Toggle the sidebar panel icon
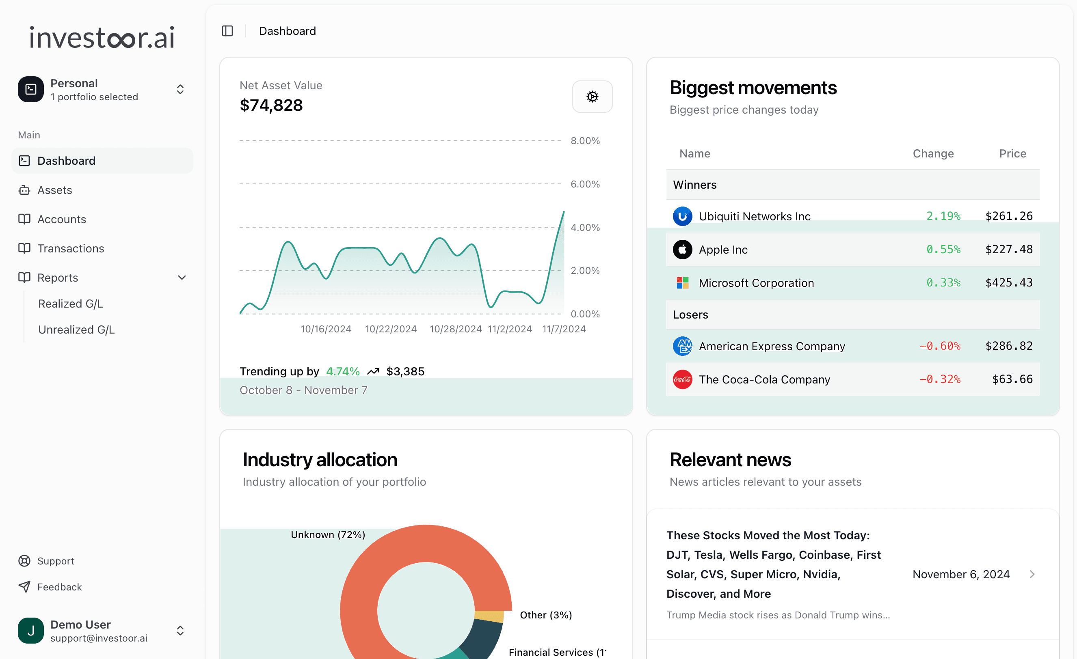 pyautogui.click(x=227, y=31)
